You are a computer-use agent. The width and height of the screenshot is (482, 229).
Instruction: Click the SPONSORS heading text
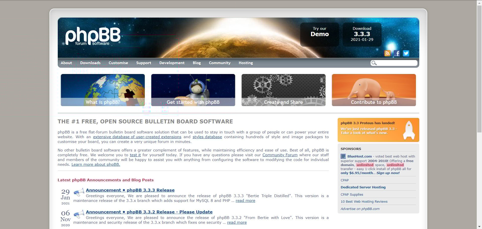(351, 149)
